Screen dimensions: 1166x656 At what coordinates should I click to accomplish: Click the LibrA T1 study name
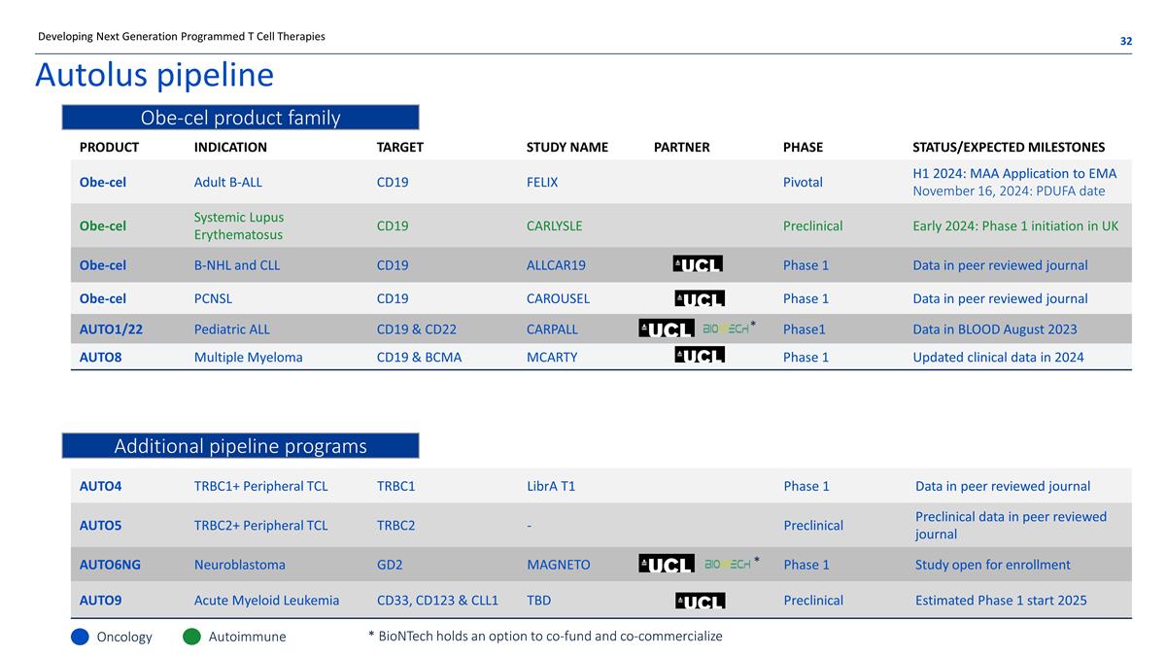click(x=551, y=486)
